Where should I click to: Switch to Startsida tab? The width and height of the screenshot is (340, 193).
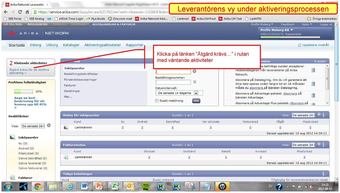coord(17,45)
